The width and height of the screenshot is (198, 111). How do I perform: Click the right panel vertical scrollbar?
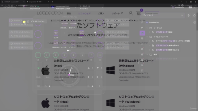click(197, 21)
